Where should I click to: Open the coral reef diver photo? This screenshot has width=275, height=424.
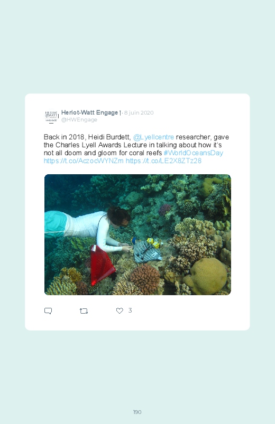137,234
